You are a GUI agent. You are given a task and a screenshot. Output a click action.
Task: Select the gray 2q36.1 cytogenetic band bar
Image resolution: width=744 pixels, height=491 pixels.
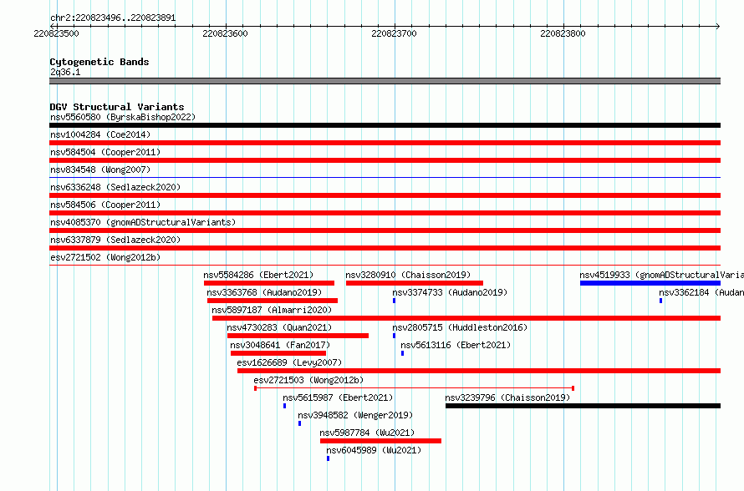point(385,81)
